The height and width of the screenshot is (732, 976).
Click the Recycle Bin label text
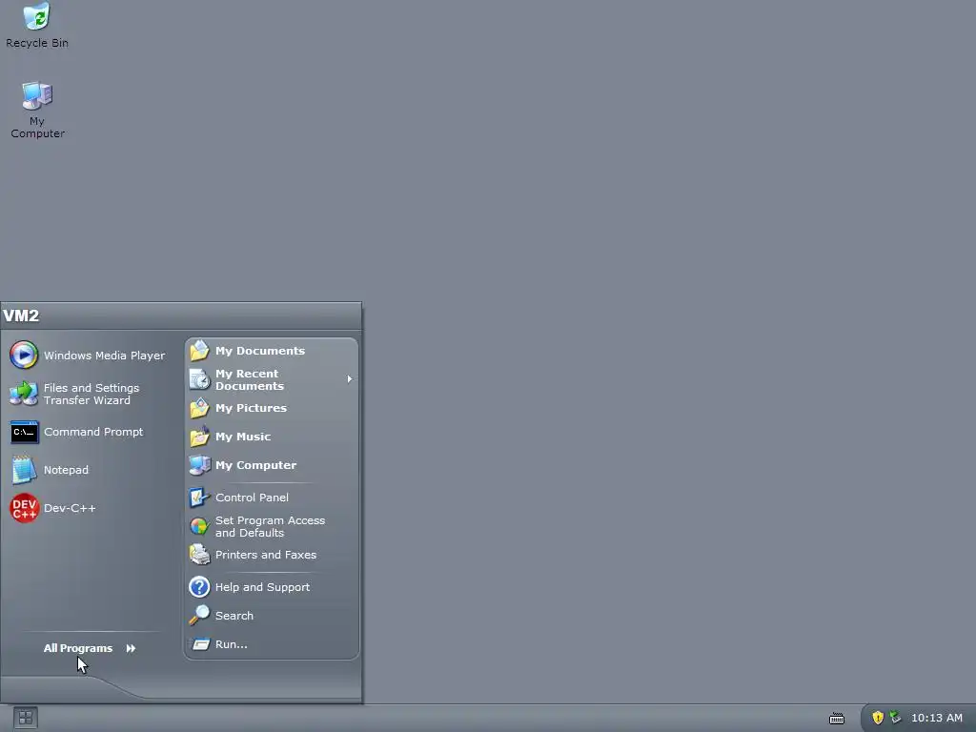click(x=37, y=43)
